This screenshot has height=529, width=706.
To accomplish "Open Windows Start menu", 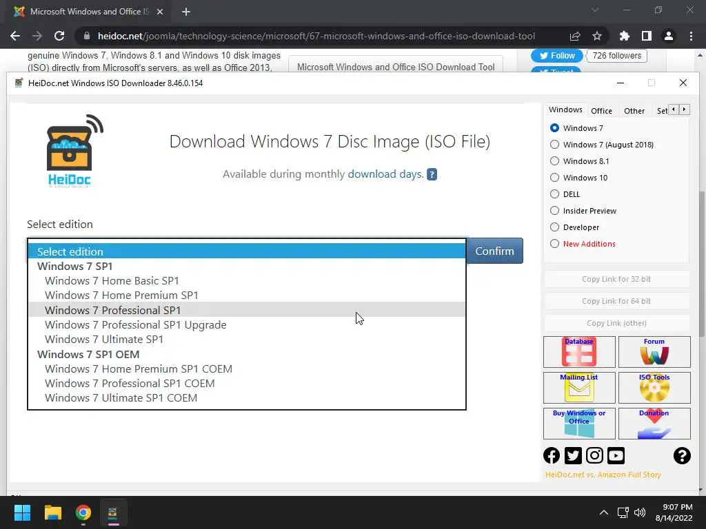I will click(x=22, y=512).
